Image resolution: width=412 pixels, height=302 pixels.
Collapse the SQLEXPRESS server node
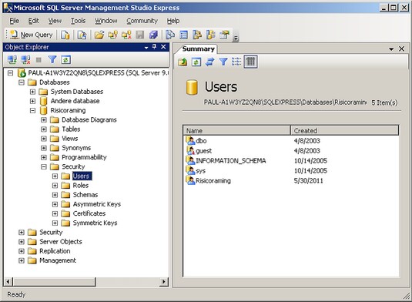click(10, 73)
